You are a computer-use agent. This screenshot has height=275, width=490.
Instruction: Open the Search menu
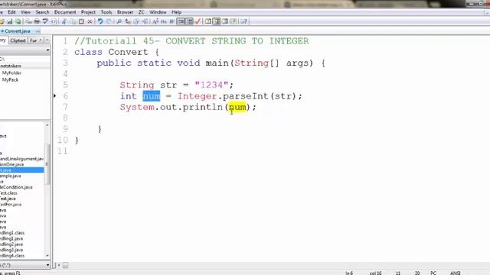(x=42, y=12)
